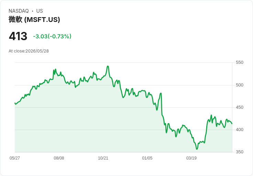This screenshot has width=253, height=176.
Task: Click the 微軟 (MSFT.US) stock title
Action: (x=34, y=20)
